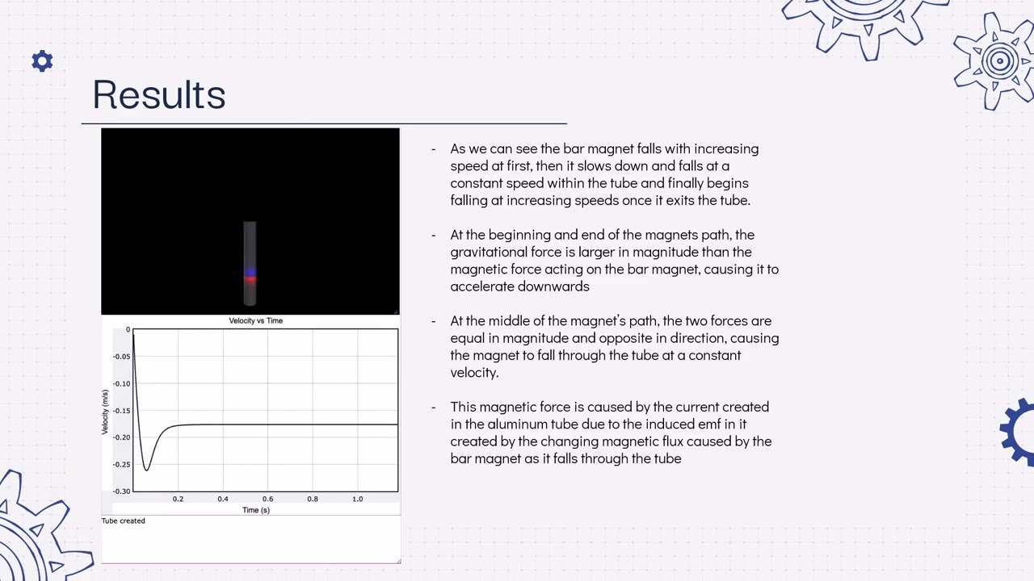Click the 'Tube created' output text
1034x581 pixels.
[124, 520]
